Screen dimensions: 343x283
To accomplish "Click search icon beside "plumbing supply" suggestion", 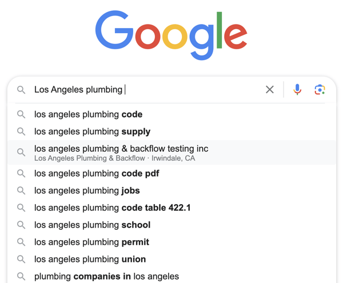I will click(x=21, y=131).
